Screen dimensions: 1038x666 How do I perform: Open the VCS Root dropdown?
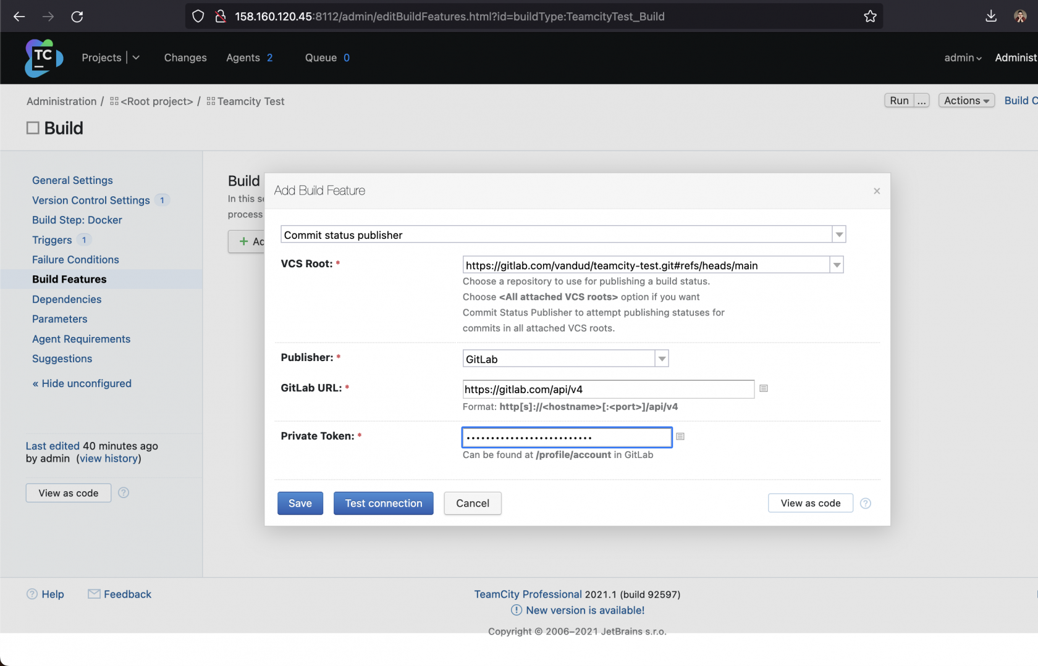[837, 265]
